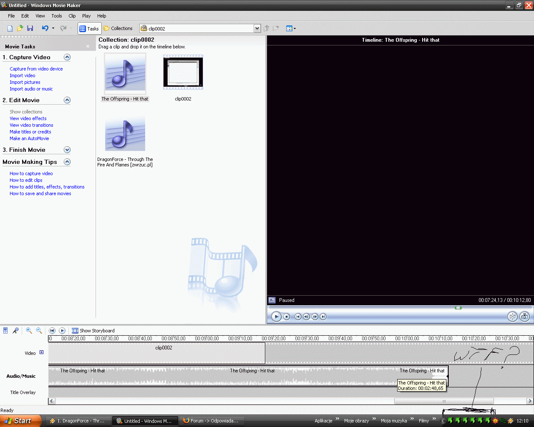Viewport: 534px width, 427px height.
Task: Collapse the Edit Movie section
Action: coord(67,100)
